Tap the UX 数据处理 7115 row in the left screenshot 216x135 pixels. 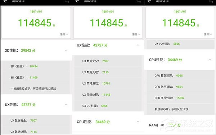36,131
